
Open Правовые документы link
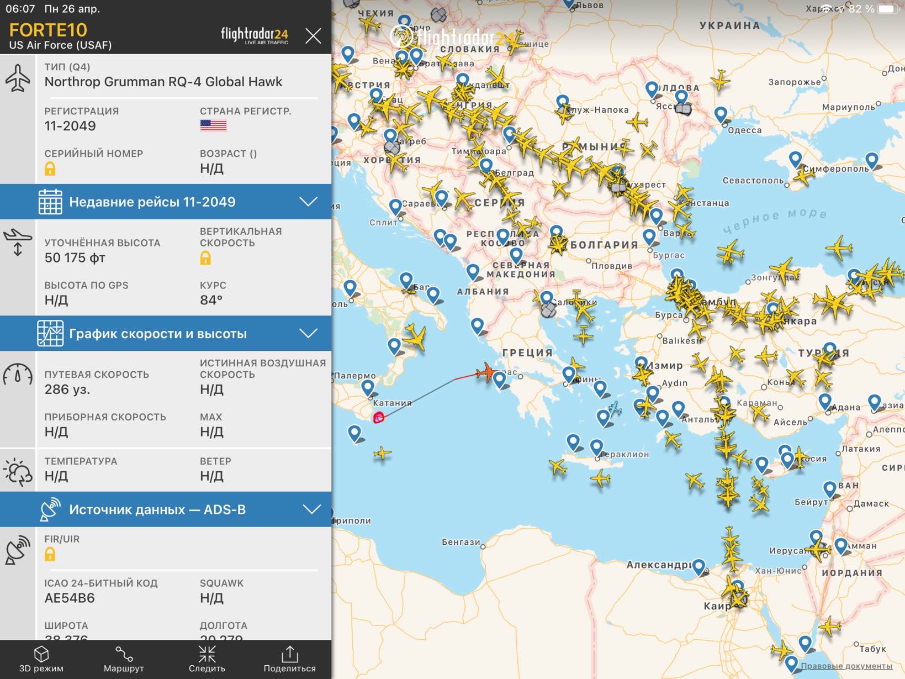[x=846, y=666]
